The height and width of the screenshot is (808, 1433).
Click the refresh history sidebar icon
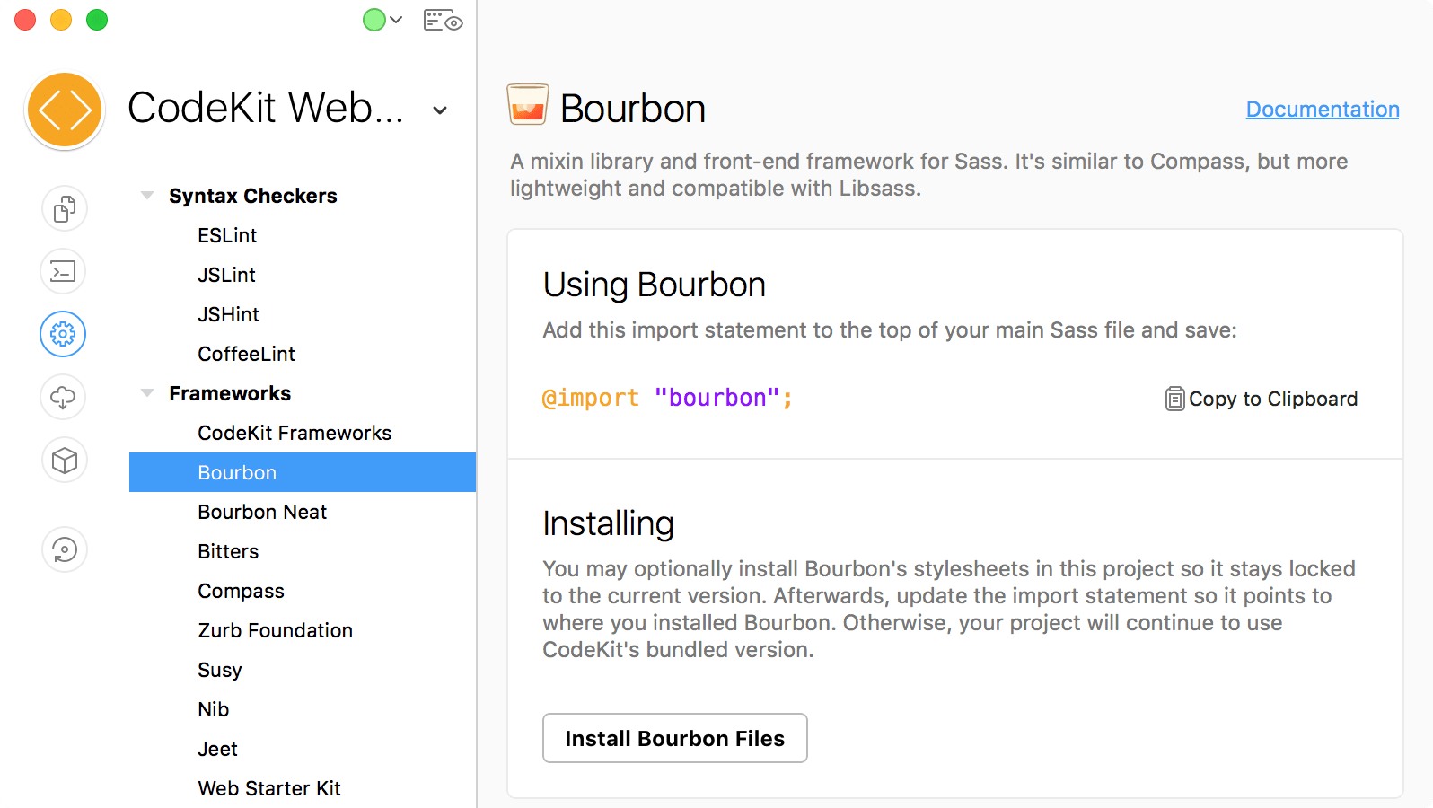(64, 549)
